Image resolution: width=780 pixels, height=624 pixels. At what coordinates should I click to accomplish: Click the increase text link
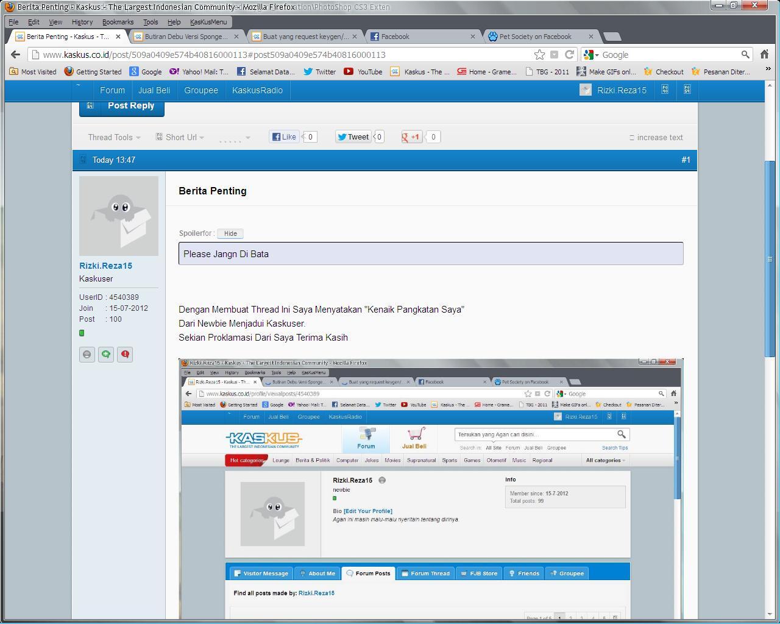click(x=656, y=138)
